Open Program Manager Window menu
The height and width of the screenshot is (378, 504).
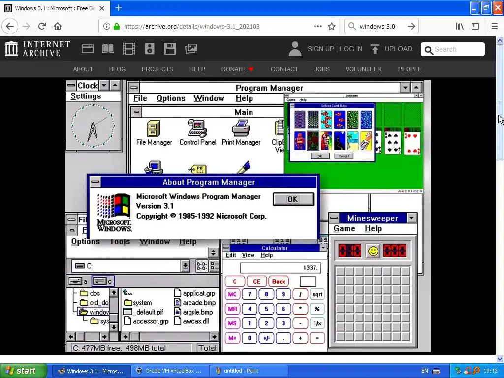point(209,98)
